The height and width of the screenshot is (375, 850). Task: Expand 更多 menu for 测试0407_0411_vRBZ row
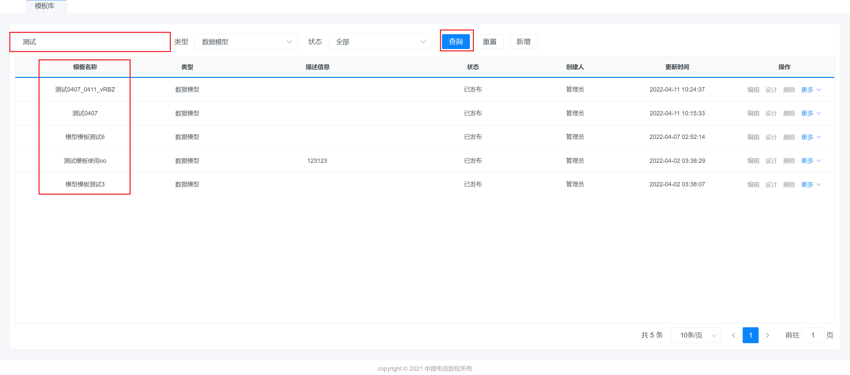click(811, 90)
